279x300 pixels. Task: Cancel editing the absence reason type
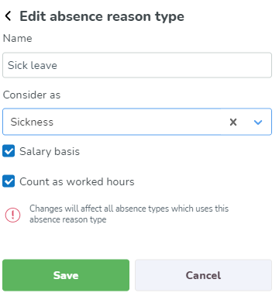pyautogui.click(x=203, y=275)
